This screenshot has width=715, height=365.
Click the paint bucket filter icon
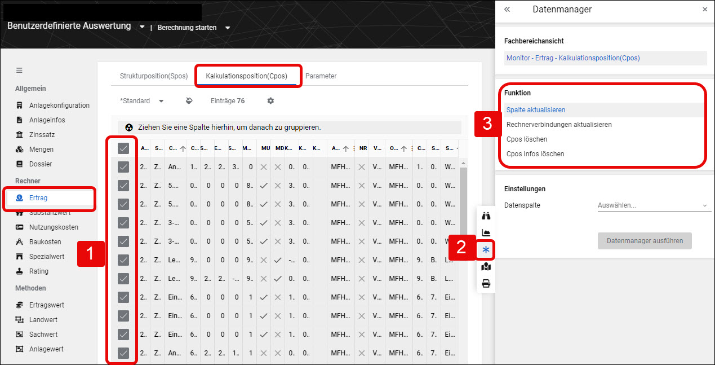189,101
